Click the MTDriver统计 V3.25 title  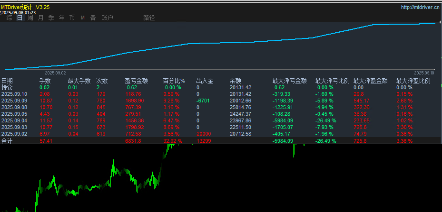pyautogui.click(x=25, y=7)
